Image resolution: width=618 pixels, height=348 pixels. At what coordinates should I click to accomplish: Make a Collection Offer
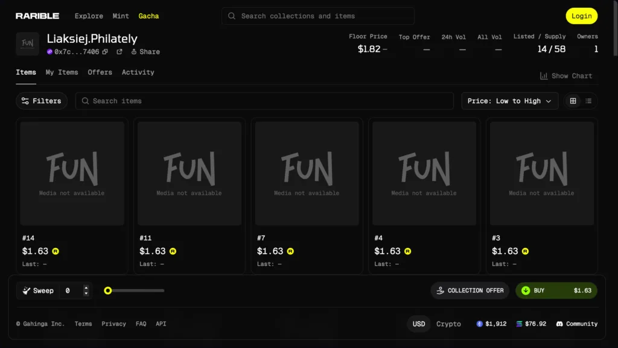pyautogui.click(x=470, y=291)
